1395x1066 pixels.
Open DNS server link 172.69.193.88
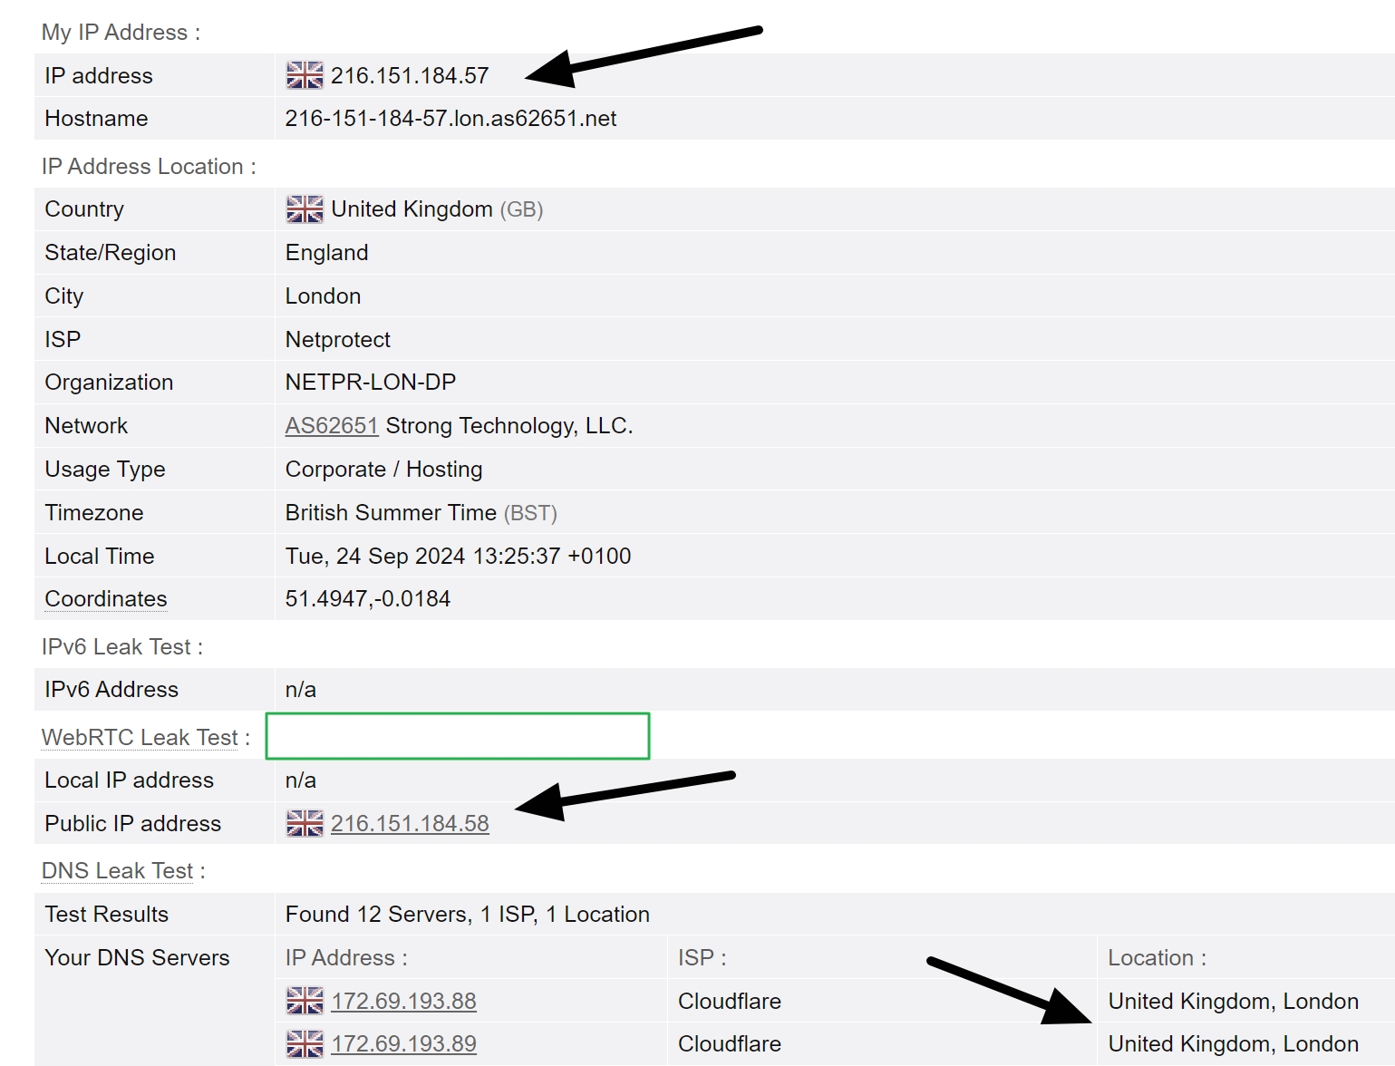tap(403, 1001)
